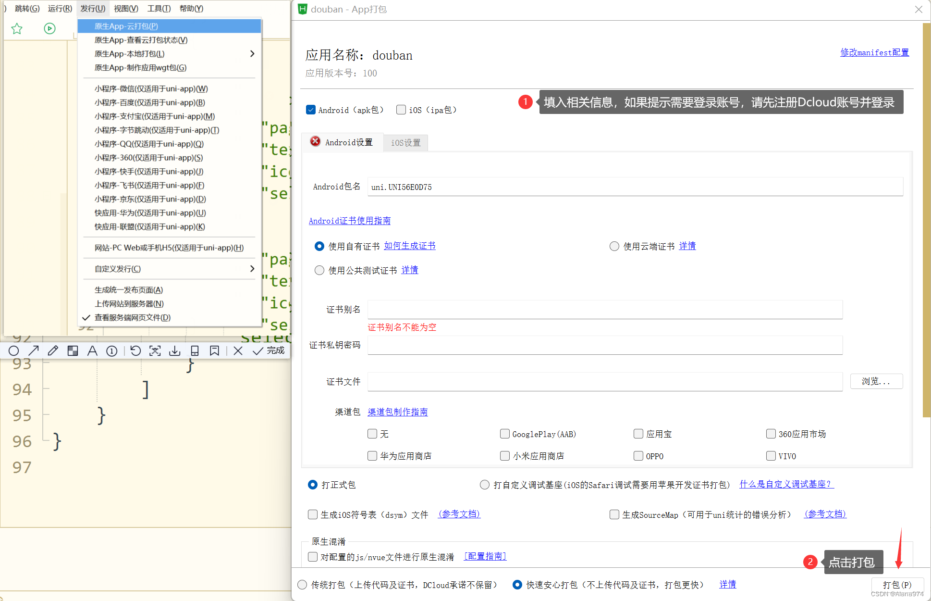Cancel annotation with the X icon
Screen dimensions: 931x601
point(238,351)
